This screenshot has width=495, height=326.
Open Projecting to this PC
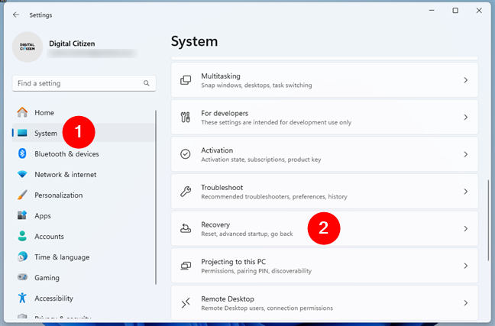324,266
